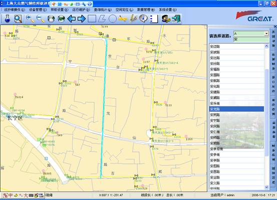Pick the pencil and set-square tool
This screenshot has height=200, width=277.
coord(133,19)
